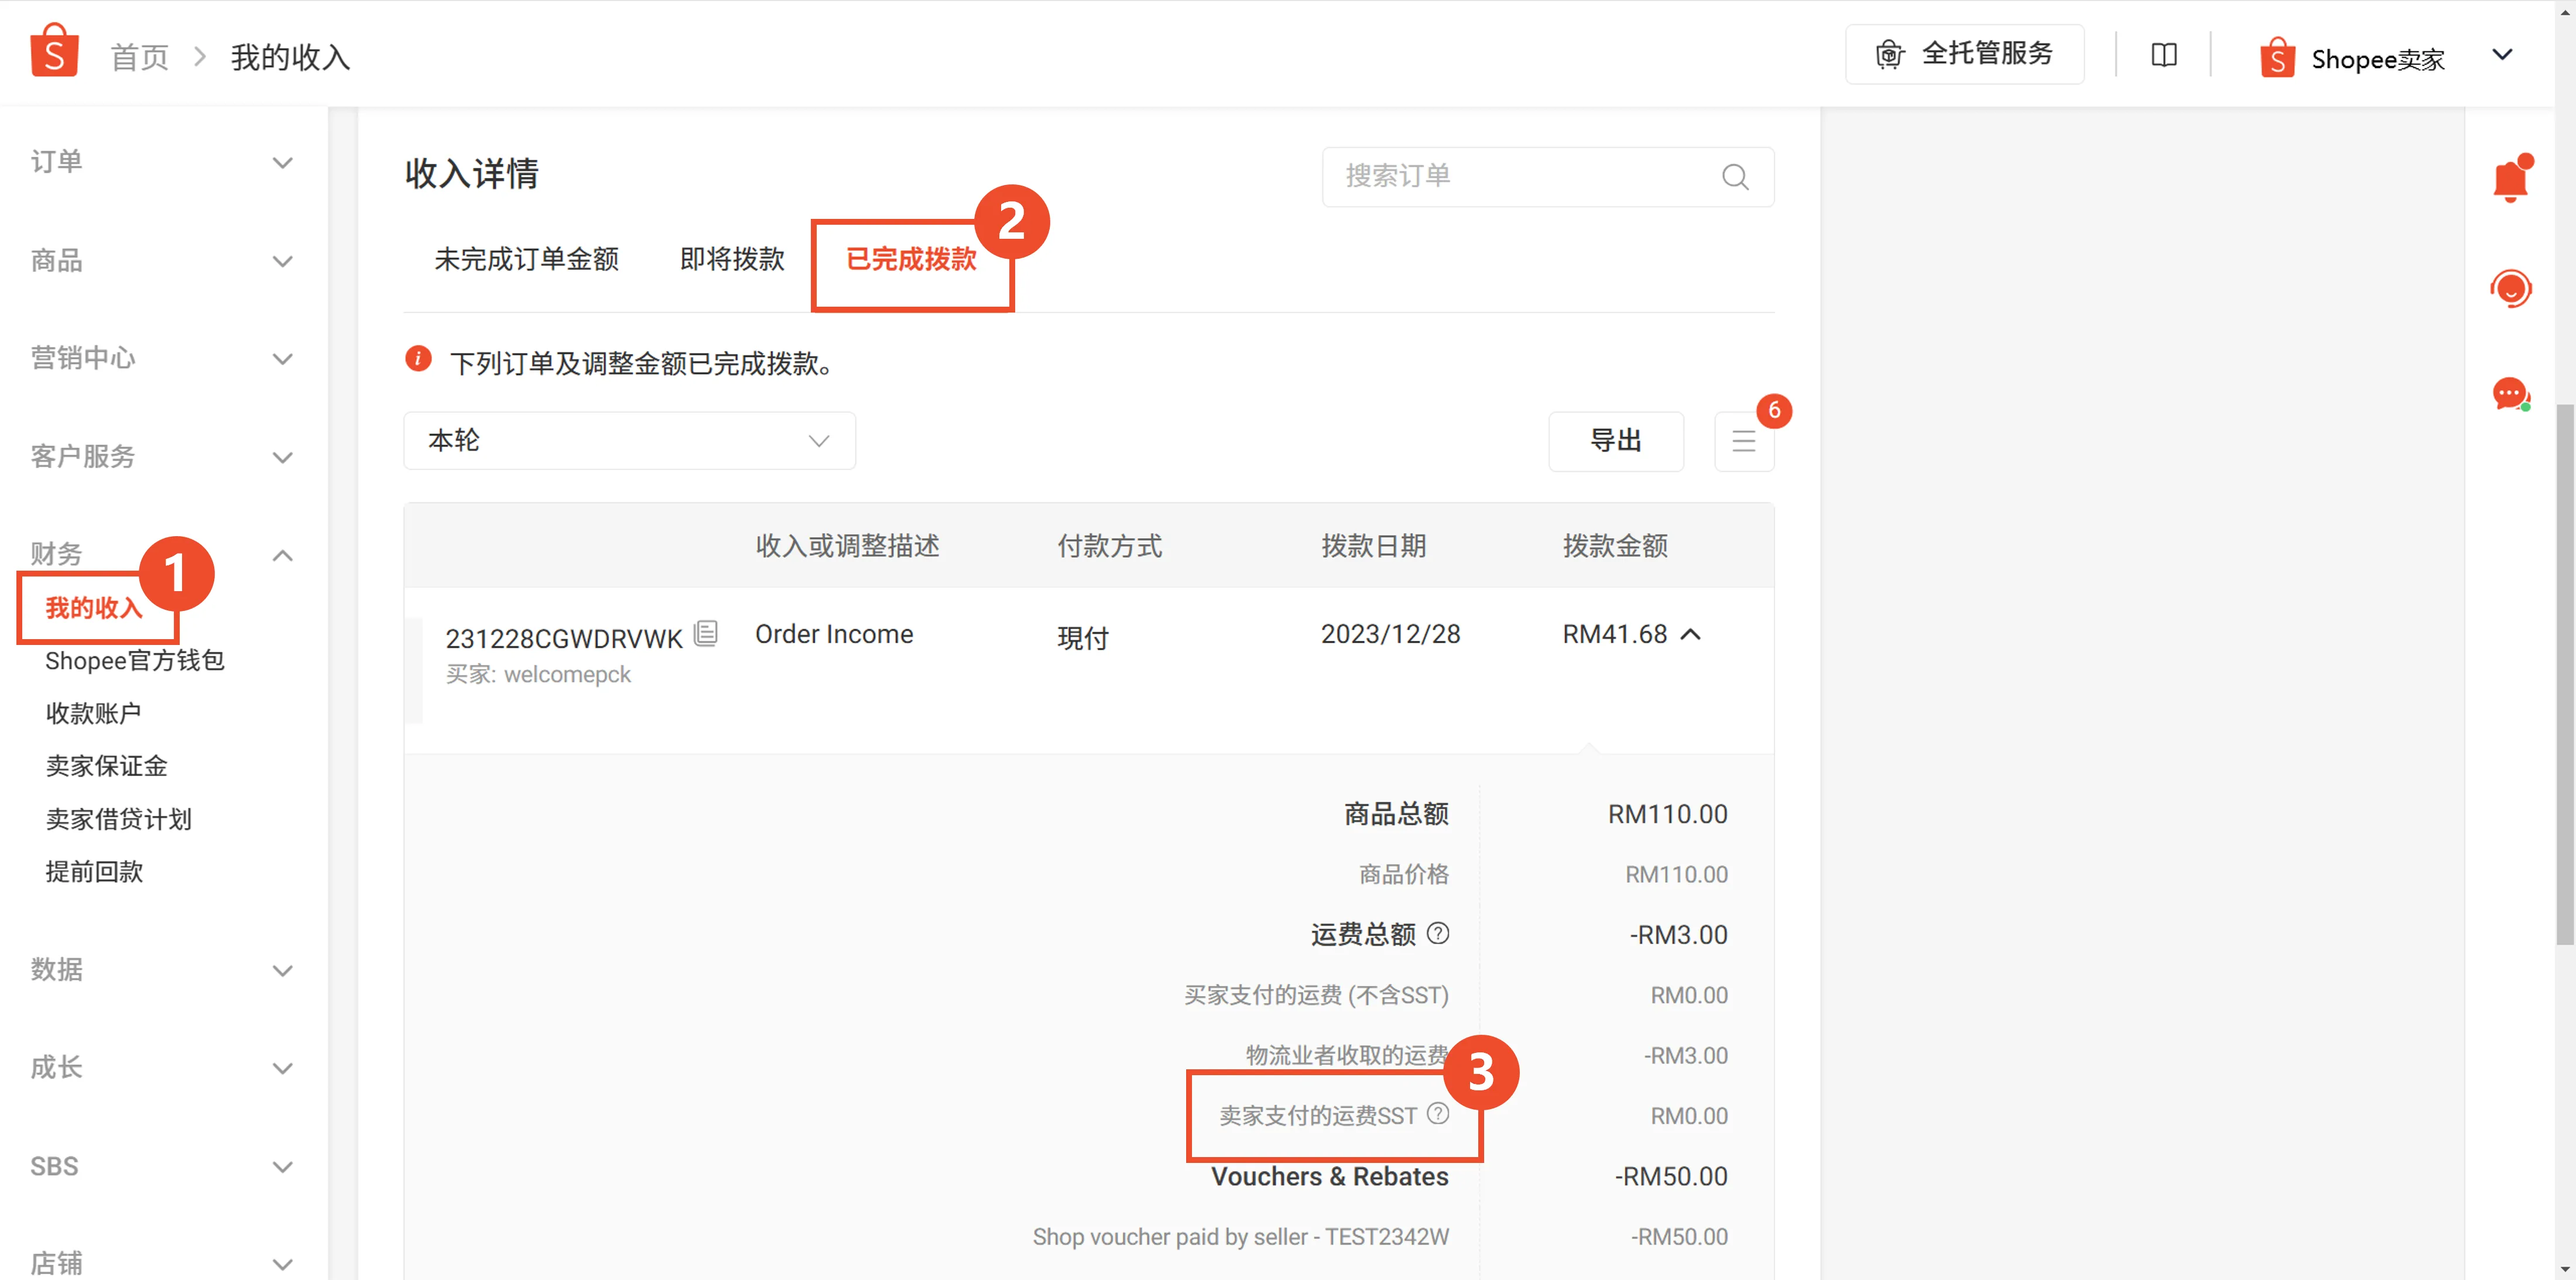This screenshot has height=1280, width=2576.
Task: Collapse the RM41.68 order income details
Action: click(x=1690, y=634)
